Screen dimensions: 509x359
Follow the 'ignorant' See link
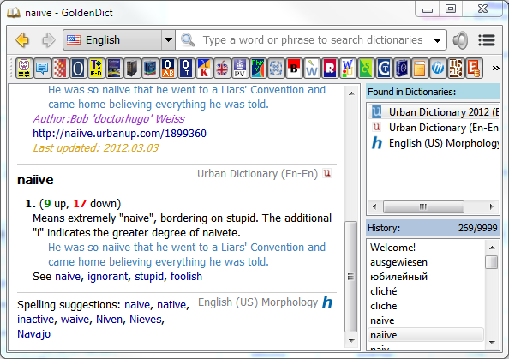click(x=108, y=277)
